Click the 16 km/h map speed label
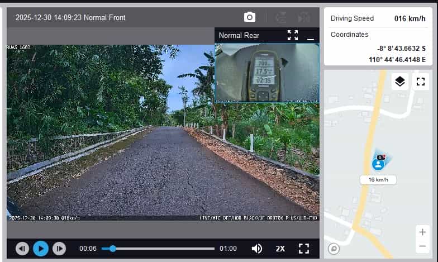The image size is (438, 262). pos(378,180)
